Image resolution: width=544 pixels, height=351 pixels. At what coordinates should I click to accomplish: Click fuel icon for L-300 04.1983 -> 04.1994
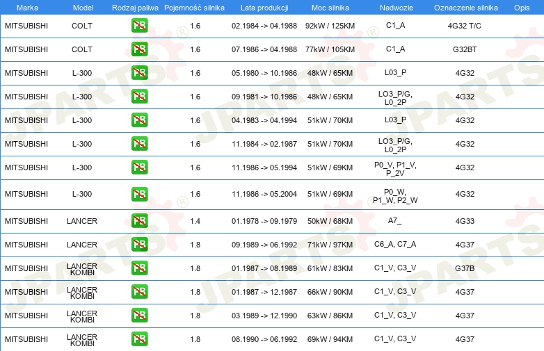click(x=139, y=120)
